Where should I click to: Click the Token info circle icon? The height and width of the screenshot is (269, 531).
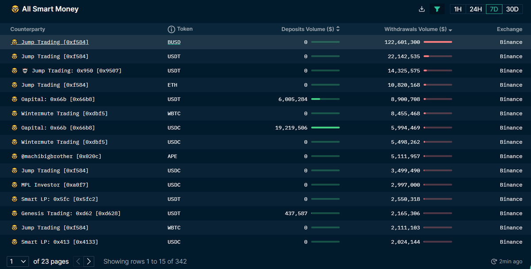171,29
